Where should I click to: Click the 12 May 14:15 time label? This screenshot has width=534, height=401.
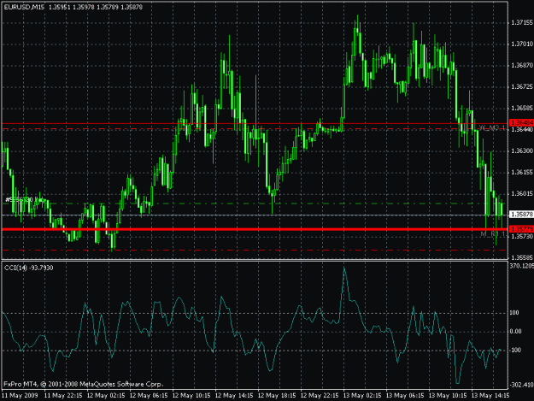[x=234, y=396]
